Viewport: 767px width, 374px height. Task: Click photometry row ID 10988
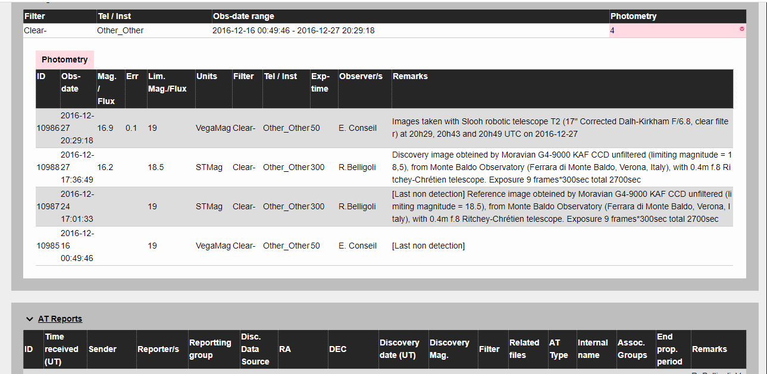(47, 167)
